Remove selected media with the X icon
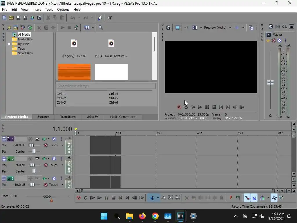Image resolution: width=297 pixels, height=223 pixels. 39,28
